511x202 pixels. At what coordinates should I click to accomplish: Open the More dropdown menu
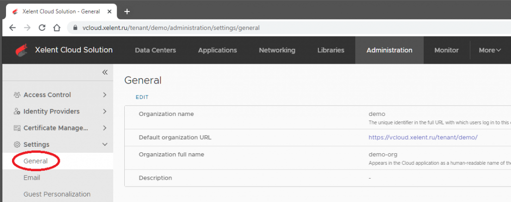pyautogui.click(x=490, y=50)
